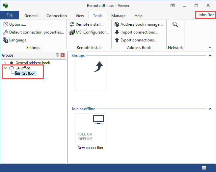Click the Network search magnifier icon

pyautogui.click(x=175, y=24)
